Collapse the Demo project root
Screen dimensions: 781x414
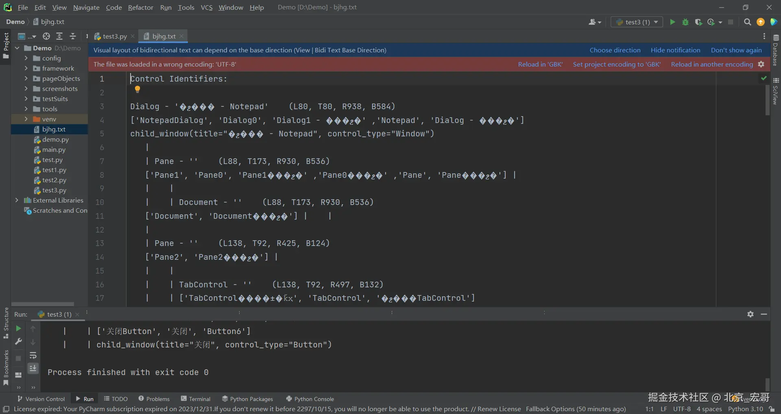[x=17, y=48]
